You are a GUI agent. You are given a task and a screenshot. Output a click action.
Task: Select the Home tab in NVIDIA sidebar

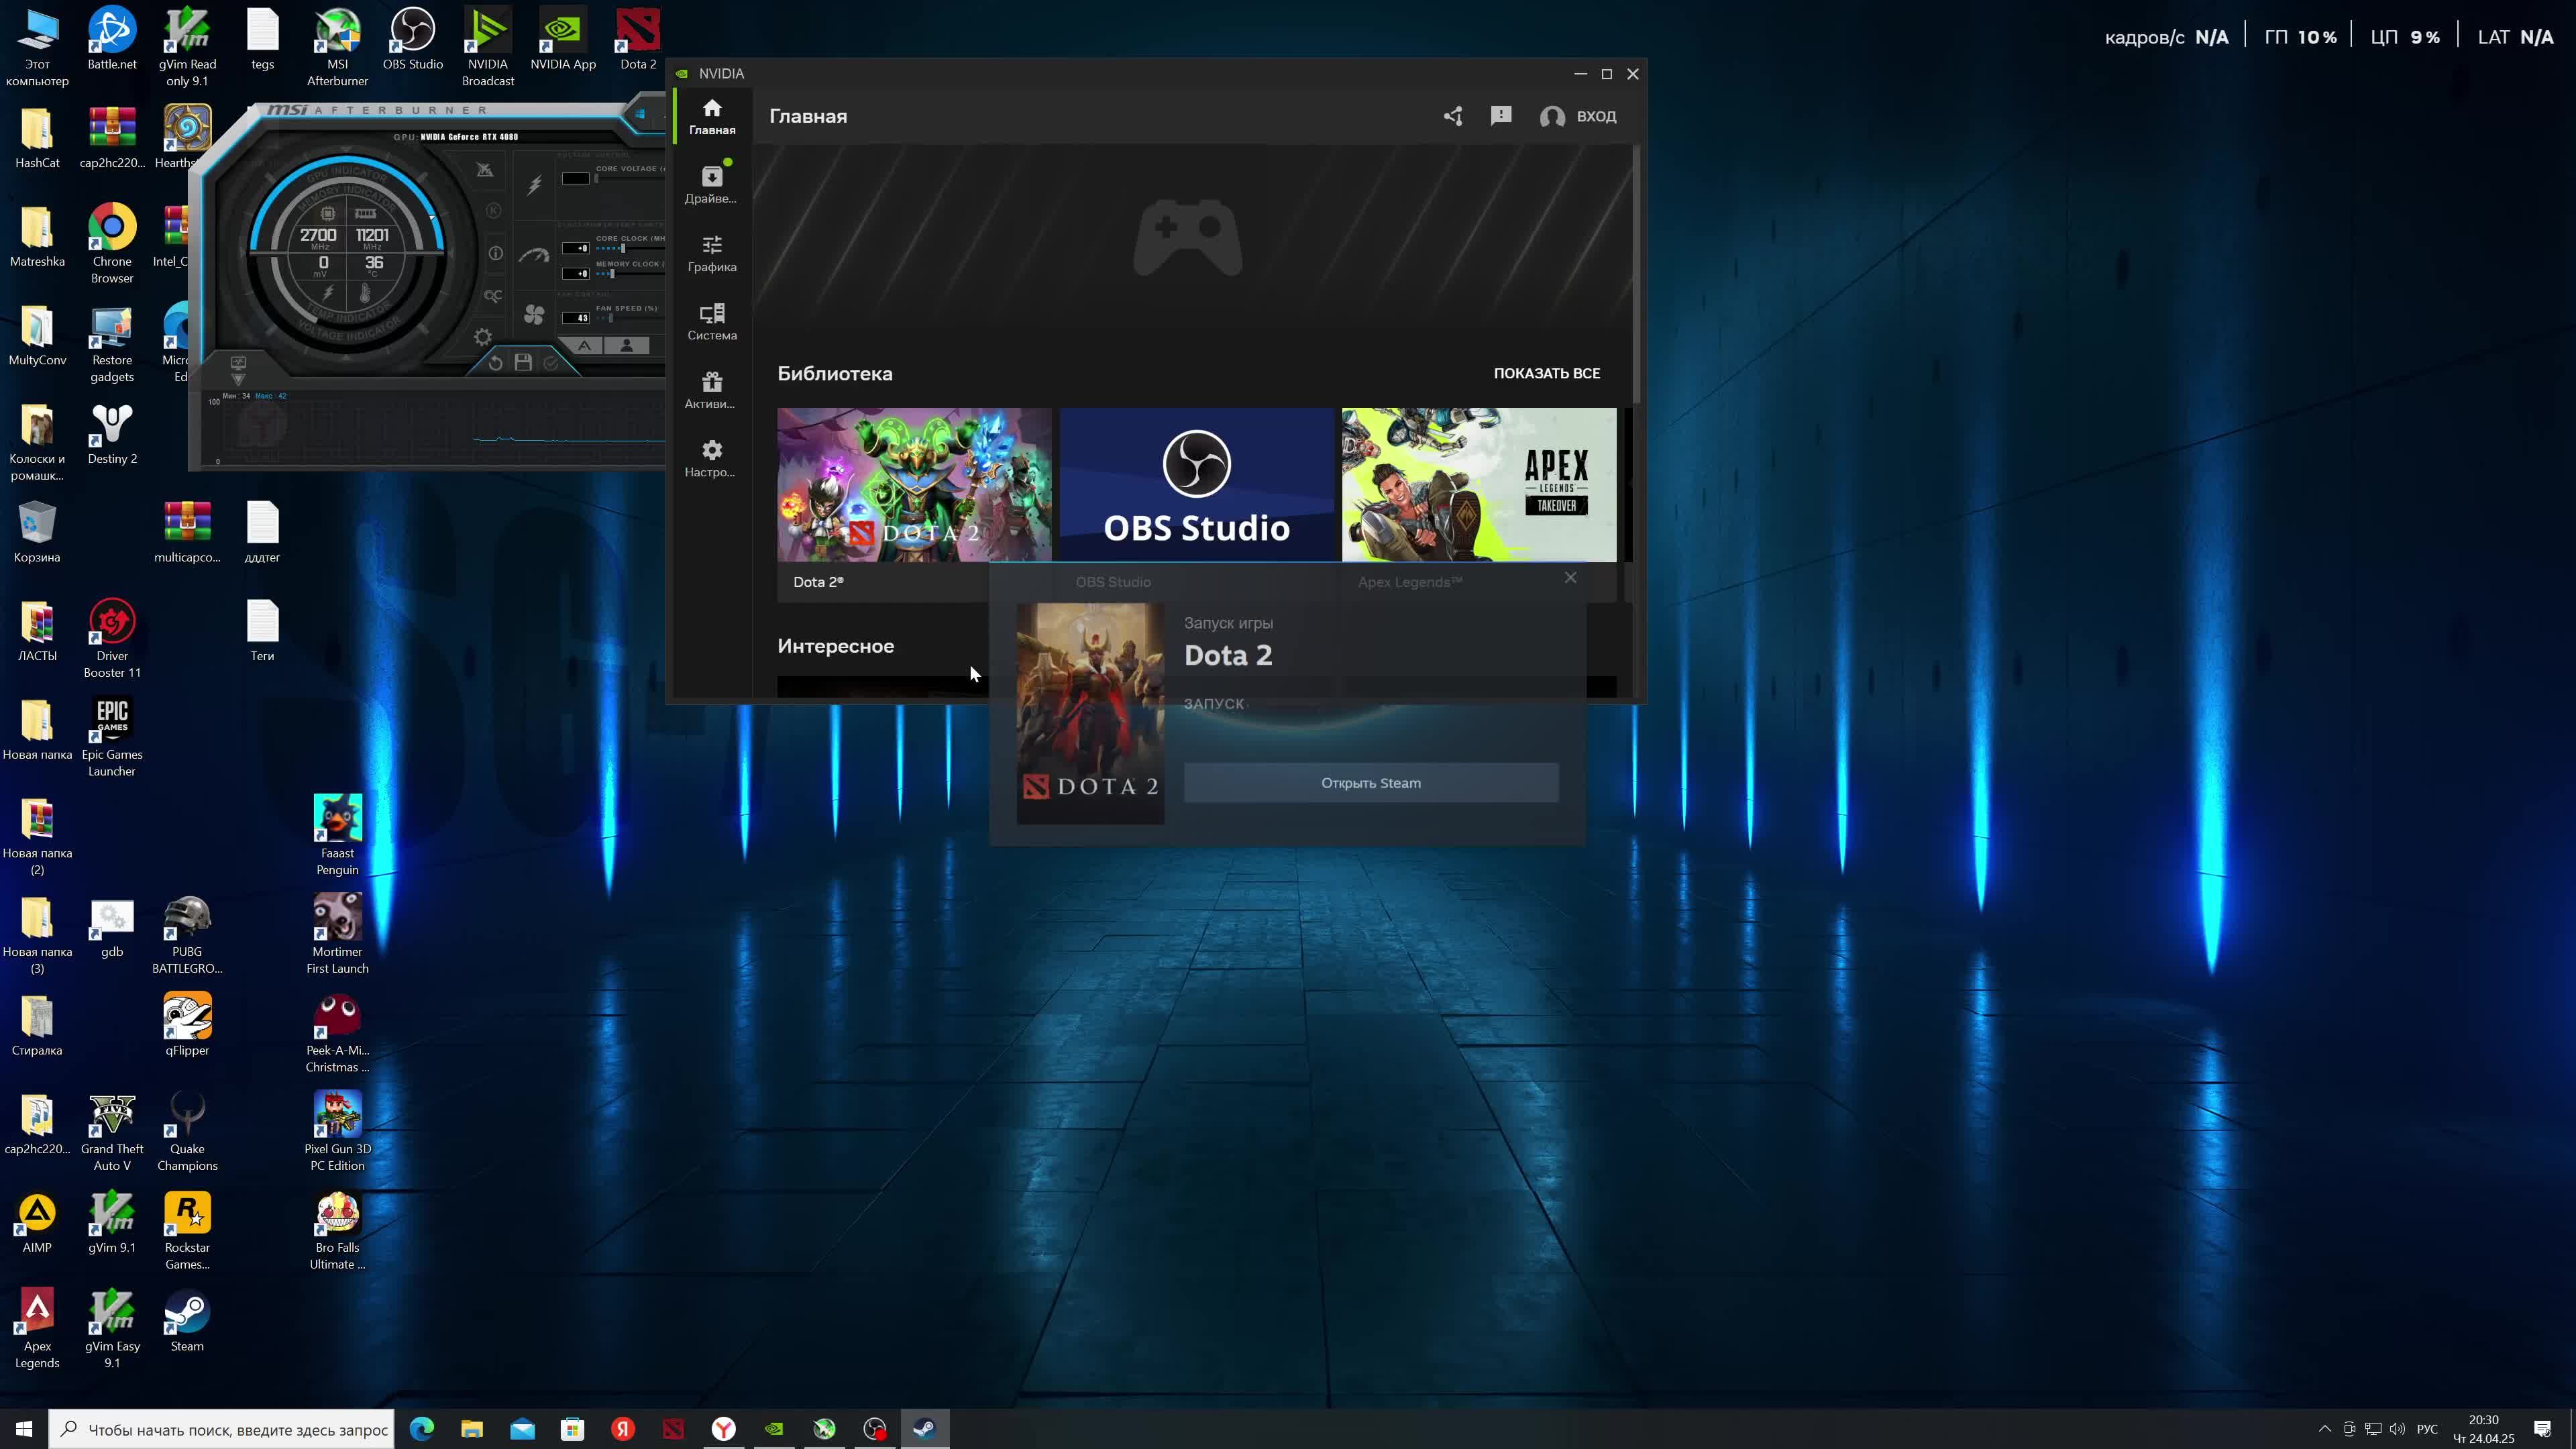711,116
